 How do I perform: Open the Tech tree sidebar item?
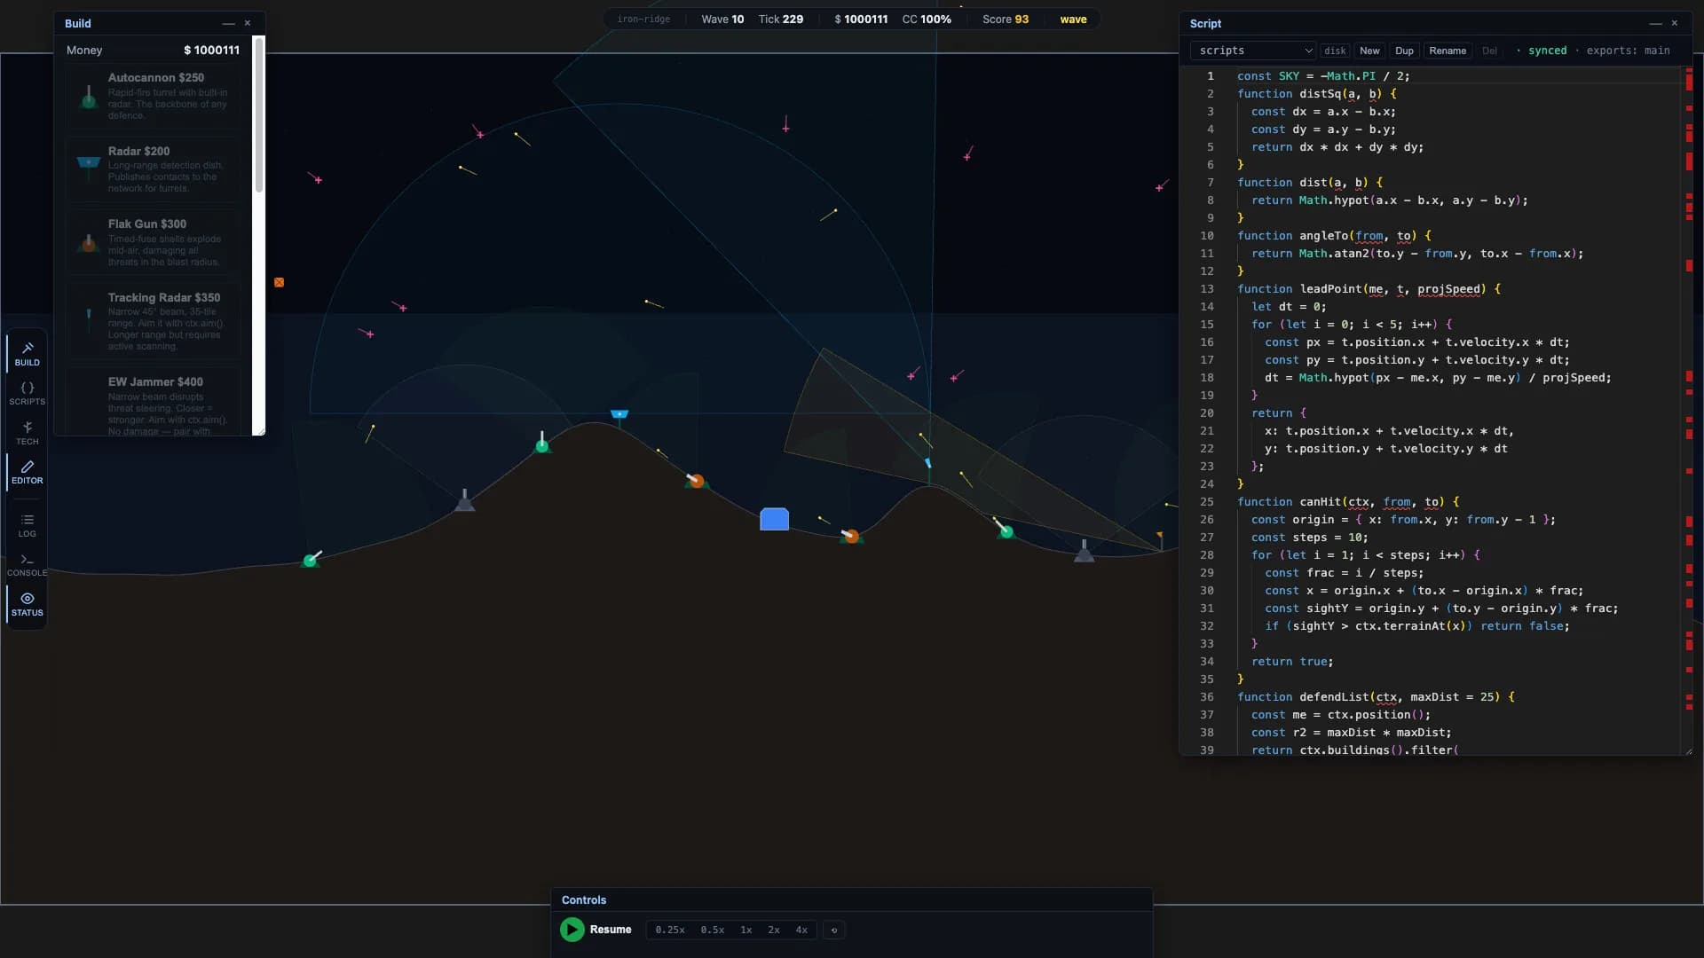click(x=27, y=433)
